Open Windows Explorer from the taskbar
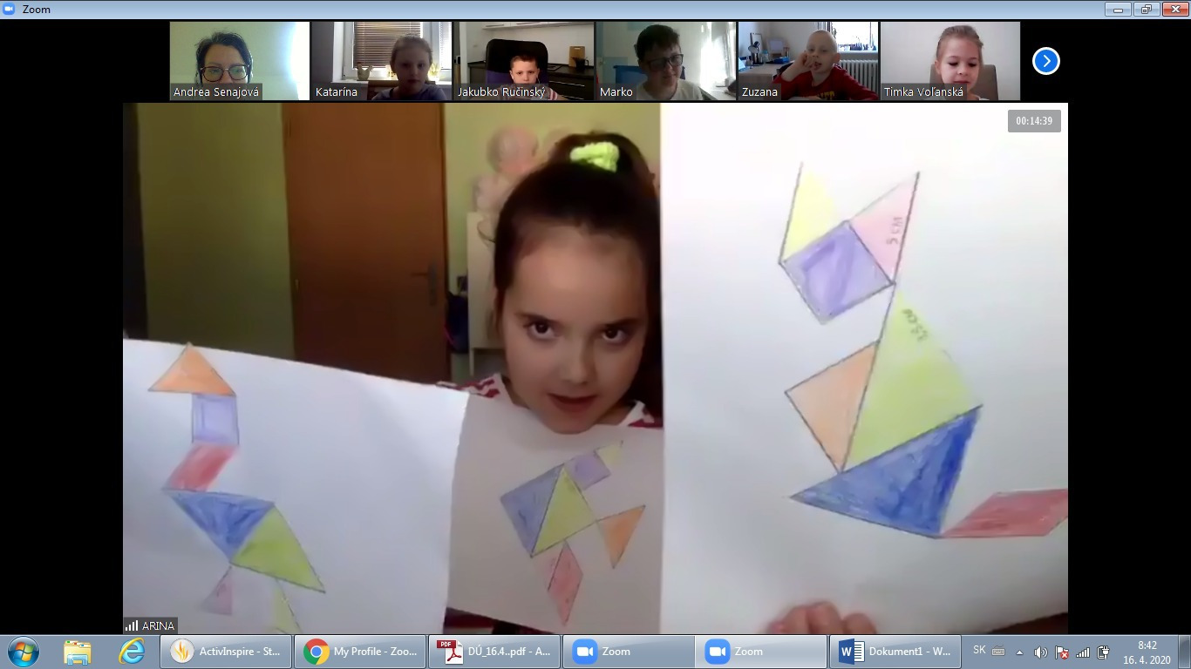The width and height of the screenshot is (1191, 669). 78,652
